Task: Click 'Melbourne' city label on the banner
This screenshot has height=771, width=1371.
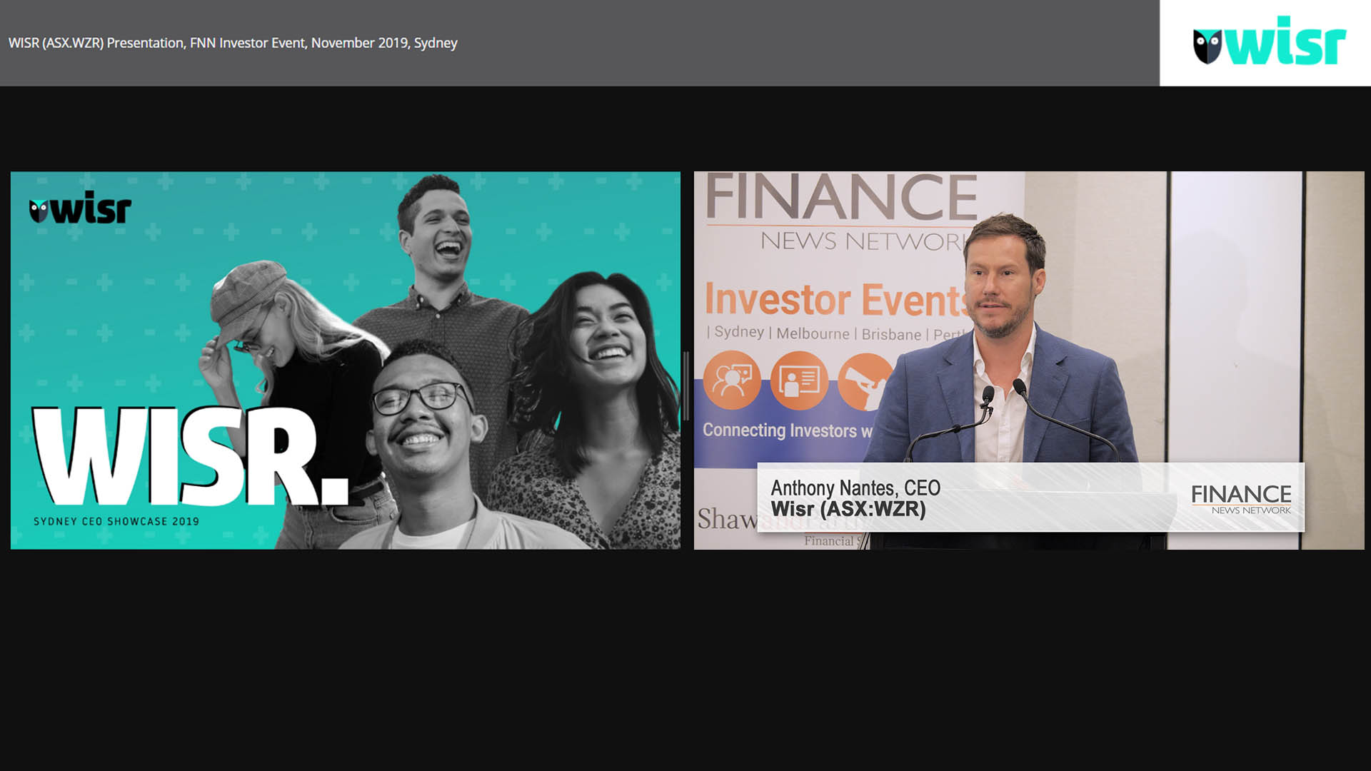Action: click(813, 333)
